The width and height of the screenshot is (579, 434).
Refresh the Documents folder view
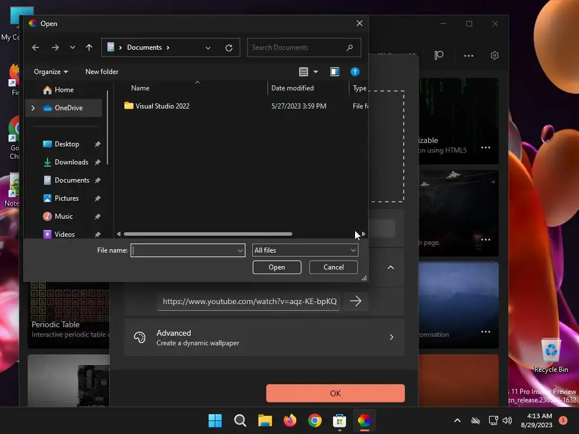coord(229,48)
